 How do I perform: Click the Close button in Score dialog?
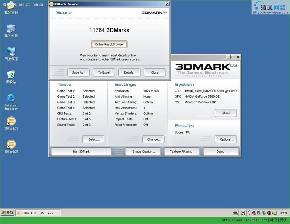155,72
